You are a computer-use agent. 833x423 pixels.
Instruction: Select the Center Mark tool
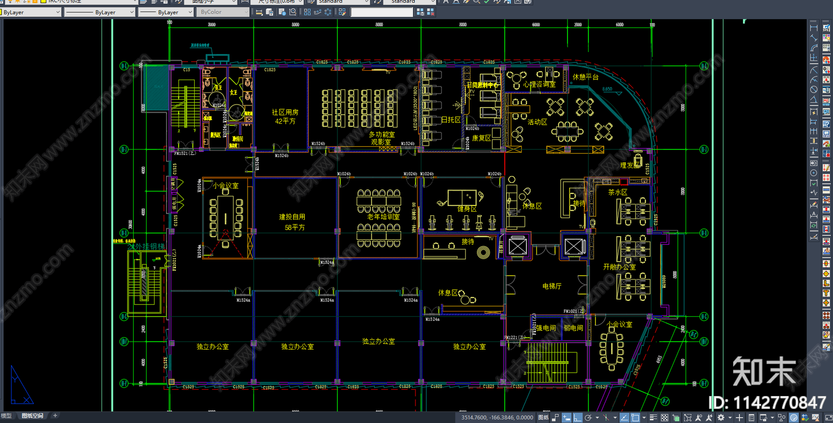(x=814, y=172)
